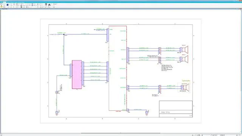Click the horizontal scrollbar thumb below the canvas
The height and width of the screenshot is (136, 242).
pos(121,133)
